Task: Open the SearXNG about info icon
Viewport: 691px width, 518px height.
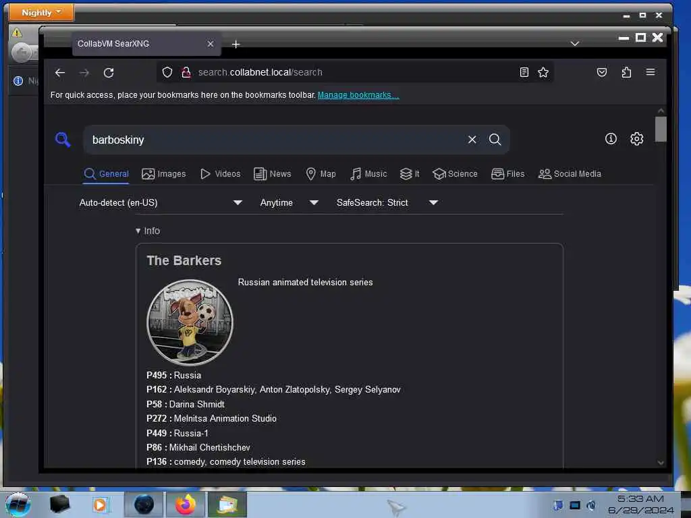Action: click(610, 139)
